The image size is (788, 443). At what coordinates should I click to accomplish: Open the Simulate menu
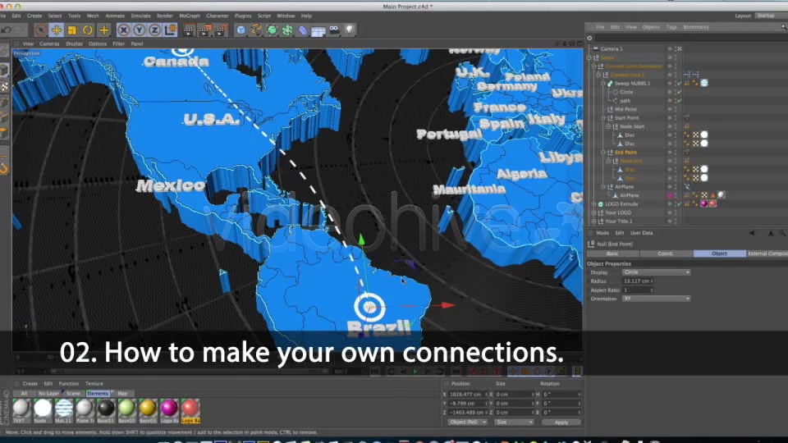pyautogui.click(x=140, y=16)
